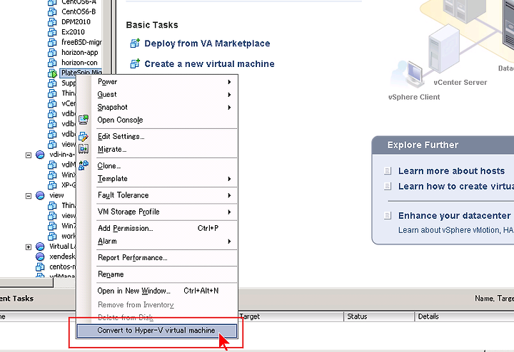Viewport: 514px width, 352px height.
Task: Open the Alarm submenu
Action: 156,241
